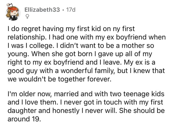Click the word "honestly" in second paragraph
Viewport: 176px width, 124px height.
[x=66, y=111]
